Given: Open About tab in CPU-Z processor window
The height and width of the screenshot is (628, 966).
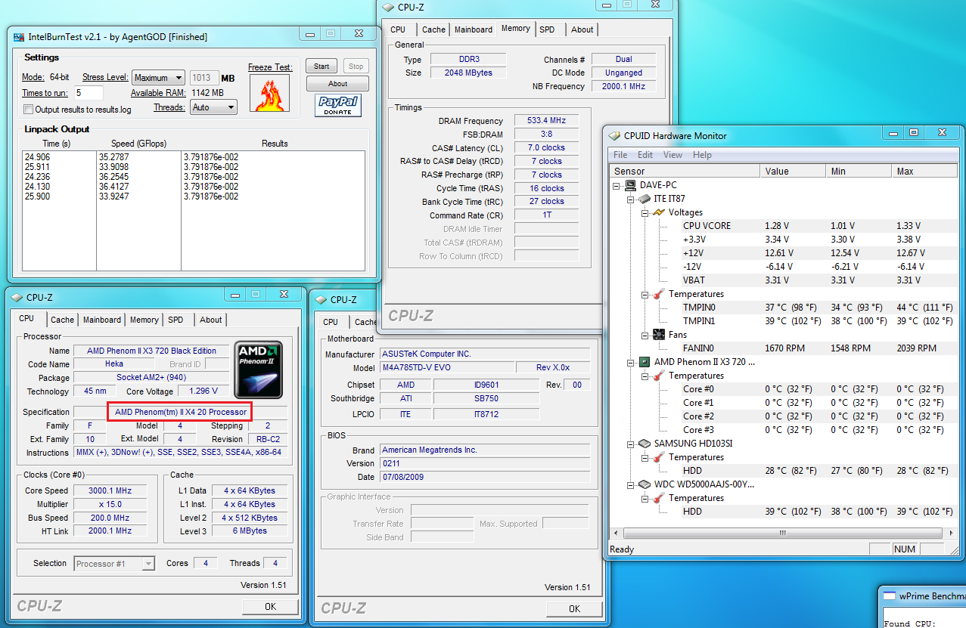Looking at the screenshot, I should click(x=211, y=320).
